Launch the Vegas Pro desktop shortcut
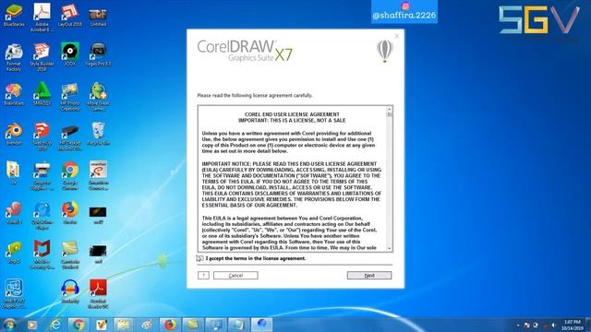The width and height of the screenshot is (591, 332). 98,53
